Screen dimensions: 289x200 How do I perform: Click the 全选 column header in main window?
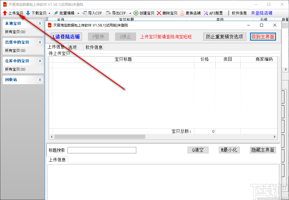[61, 19]
